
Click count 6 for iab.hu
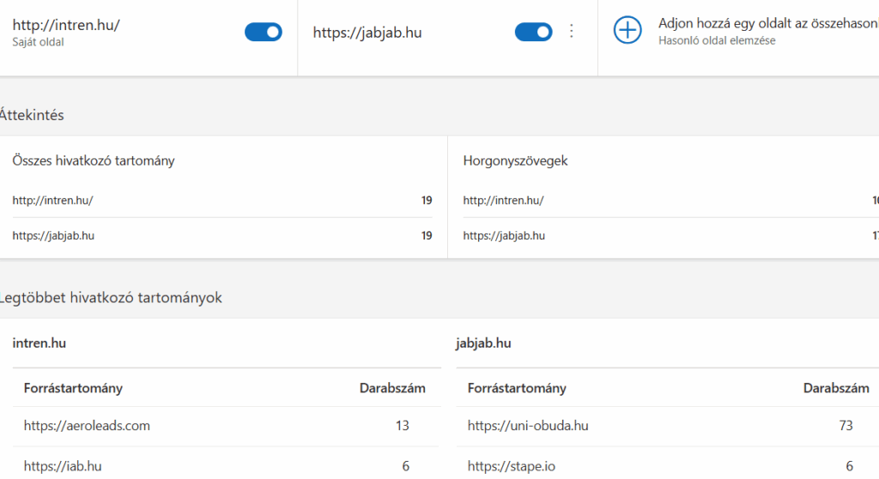pos(405,466)
